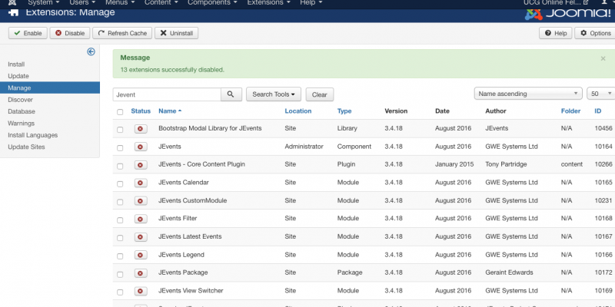
Task: Open Update Sites in sidebar
Action: pos(27,147)
